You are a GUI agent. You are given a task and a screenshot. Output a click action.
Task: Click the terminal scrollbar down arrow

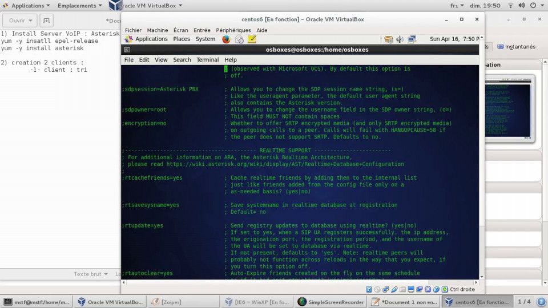click(482, 277)
